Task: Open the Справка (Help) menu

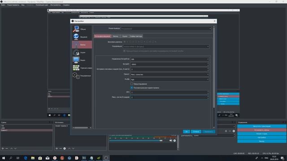Action: tap(66, 5)
